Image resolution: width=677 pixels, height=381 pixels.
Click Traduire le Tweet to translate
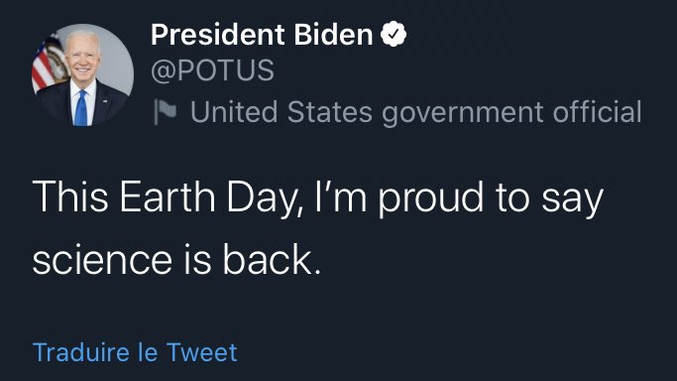(135, 352)
